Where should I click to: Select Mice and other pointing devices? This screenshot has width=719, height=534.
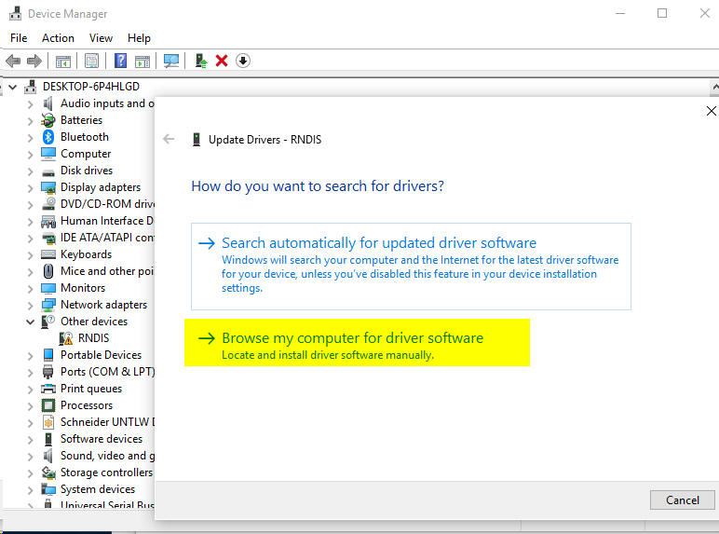pos(107,271)
